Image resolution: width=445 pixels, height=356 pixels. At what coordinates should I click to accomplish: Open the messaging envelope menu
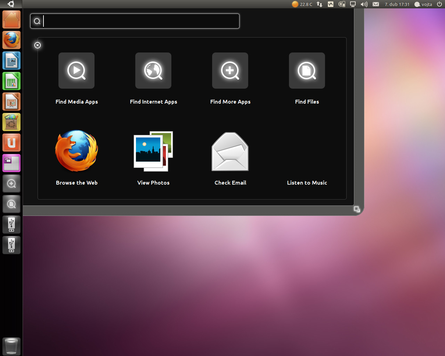pos(376,4)
